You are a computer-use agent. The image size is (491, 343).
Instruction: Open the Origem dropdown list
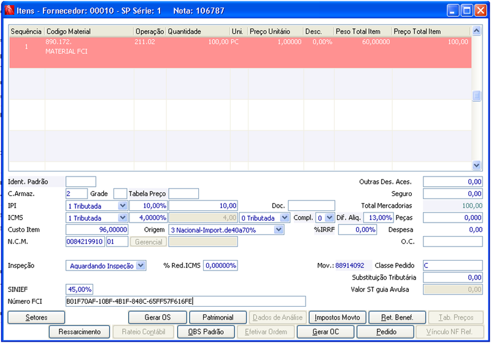(279, 230)
